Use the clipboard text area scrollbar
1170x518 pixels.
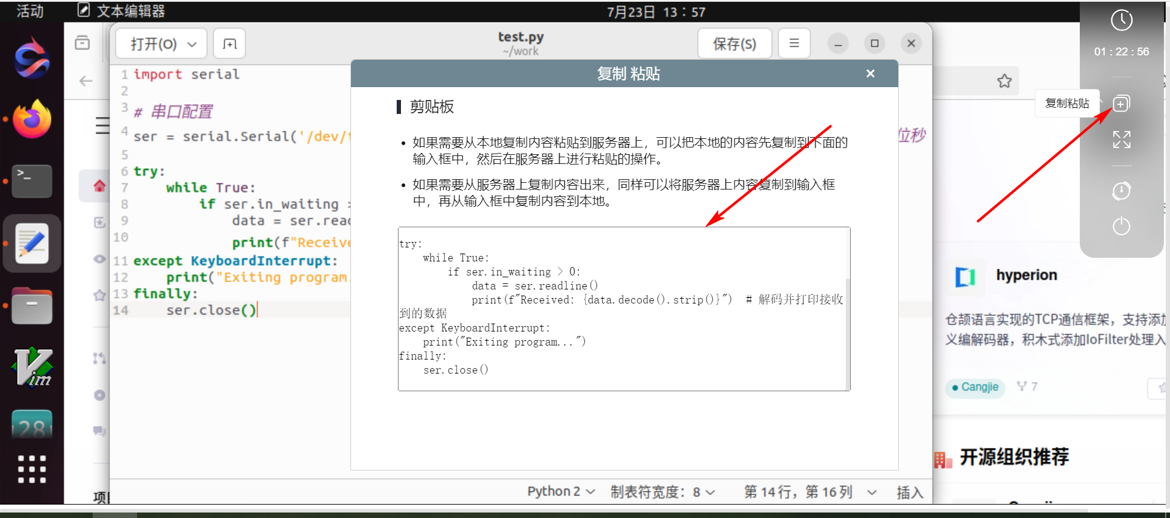click(x=848, y=334)
